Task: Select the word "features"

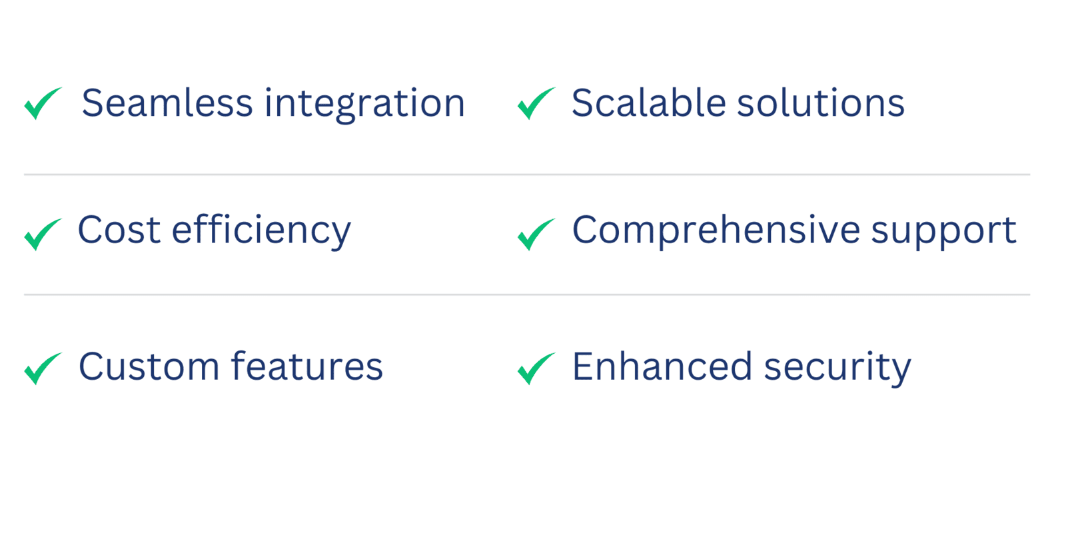Action: click(x=306, y=367)
